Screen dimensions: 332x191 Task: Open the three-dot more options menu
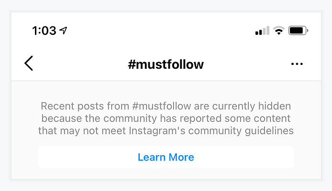297,64
